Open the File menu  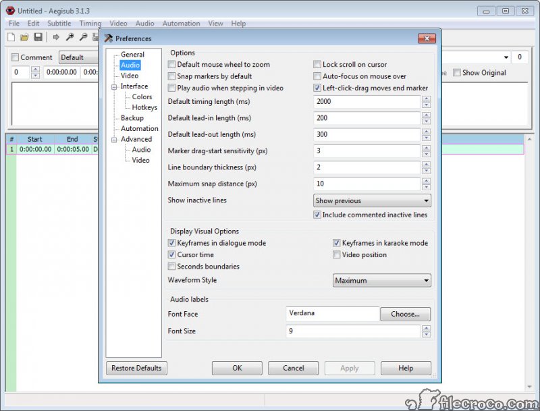point(14,24)
